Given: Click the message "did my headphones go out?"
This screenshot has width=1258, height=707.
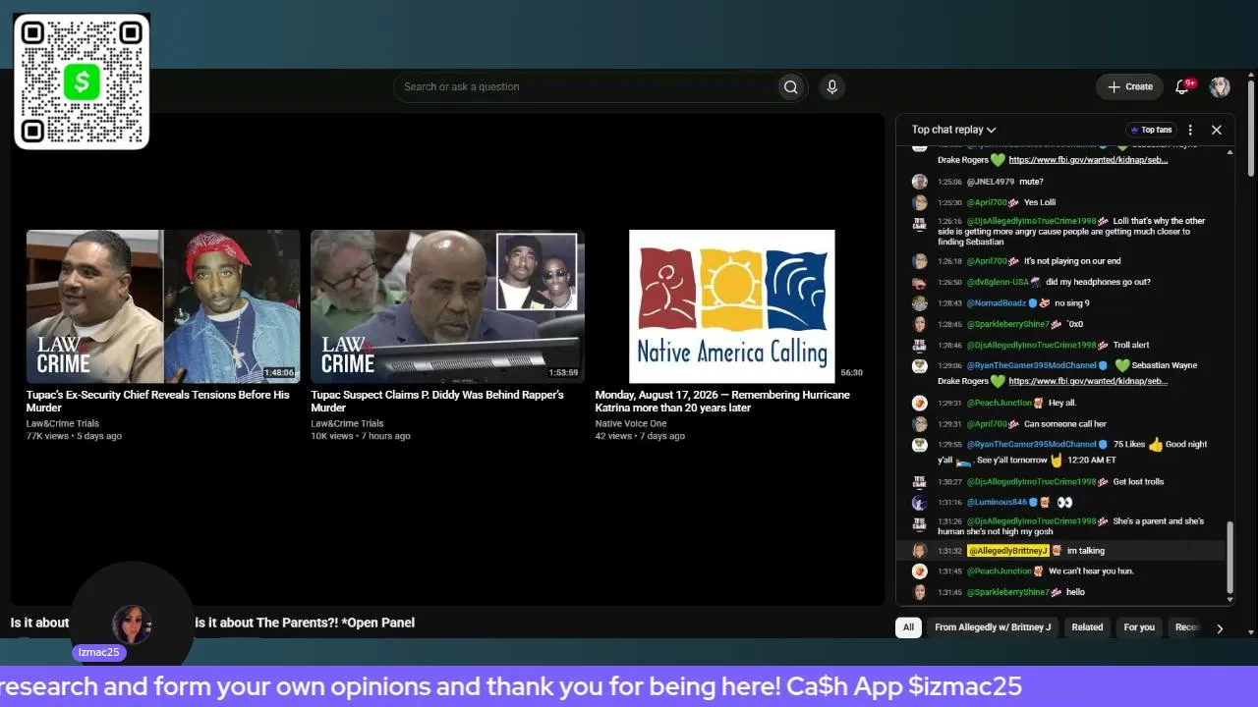Looking at the screenshot, I should tap(1098, 283).
